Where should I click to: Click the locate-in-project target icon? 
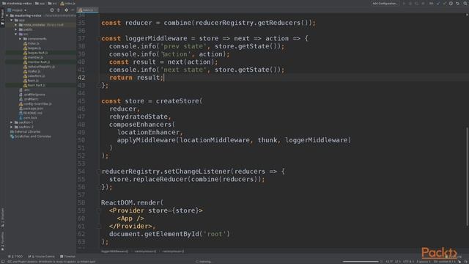(x=52, y=10)
